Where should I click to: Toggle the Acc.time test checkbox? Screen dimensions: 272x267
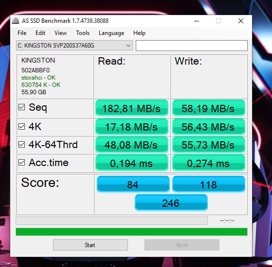22,163
